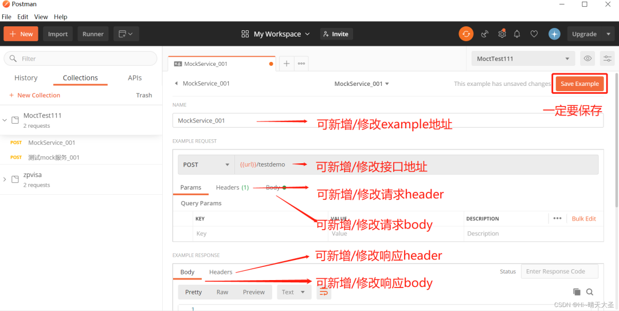Click Save Example
619x311 pixels.
(579, 84)
